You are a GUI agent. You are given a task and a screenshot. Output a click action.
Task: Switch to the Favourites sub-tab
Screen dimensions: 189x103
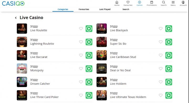point(84,9)
